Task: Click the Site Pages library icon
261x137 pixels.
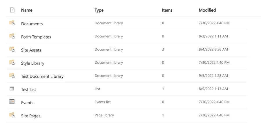Action: (x=12, y=115)
